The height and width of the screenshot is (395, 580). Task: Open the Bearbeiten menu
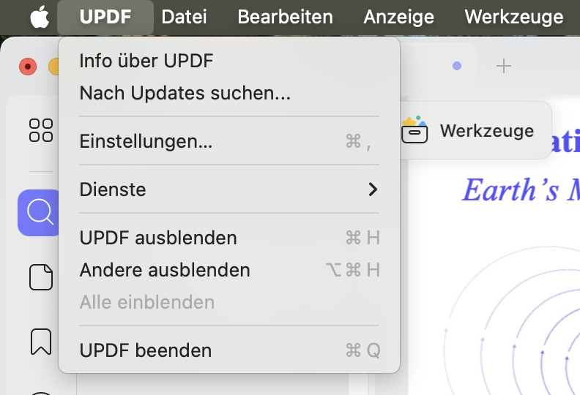click(285, 17)
